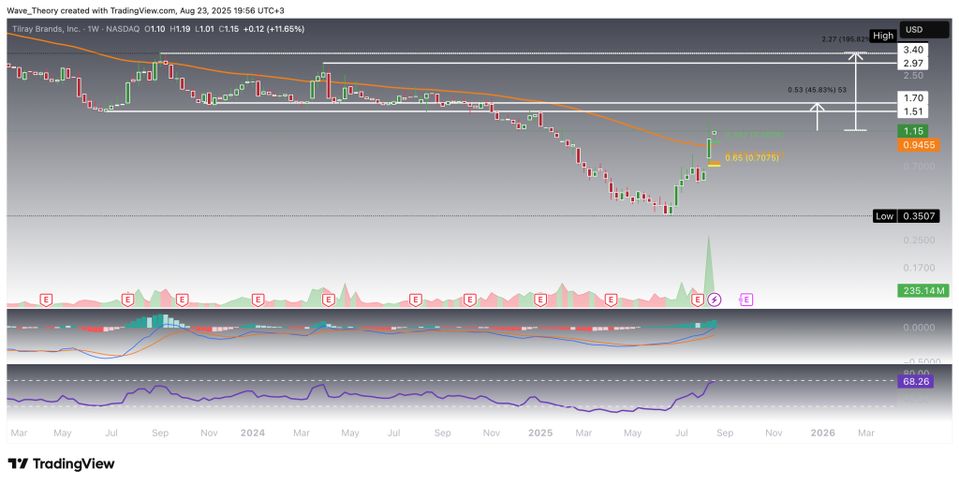Screen dimensions: 959x484
Task: Click the 0.7000 price scale value
Action: pos(918,167)
